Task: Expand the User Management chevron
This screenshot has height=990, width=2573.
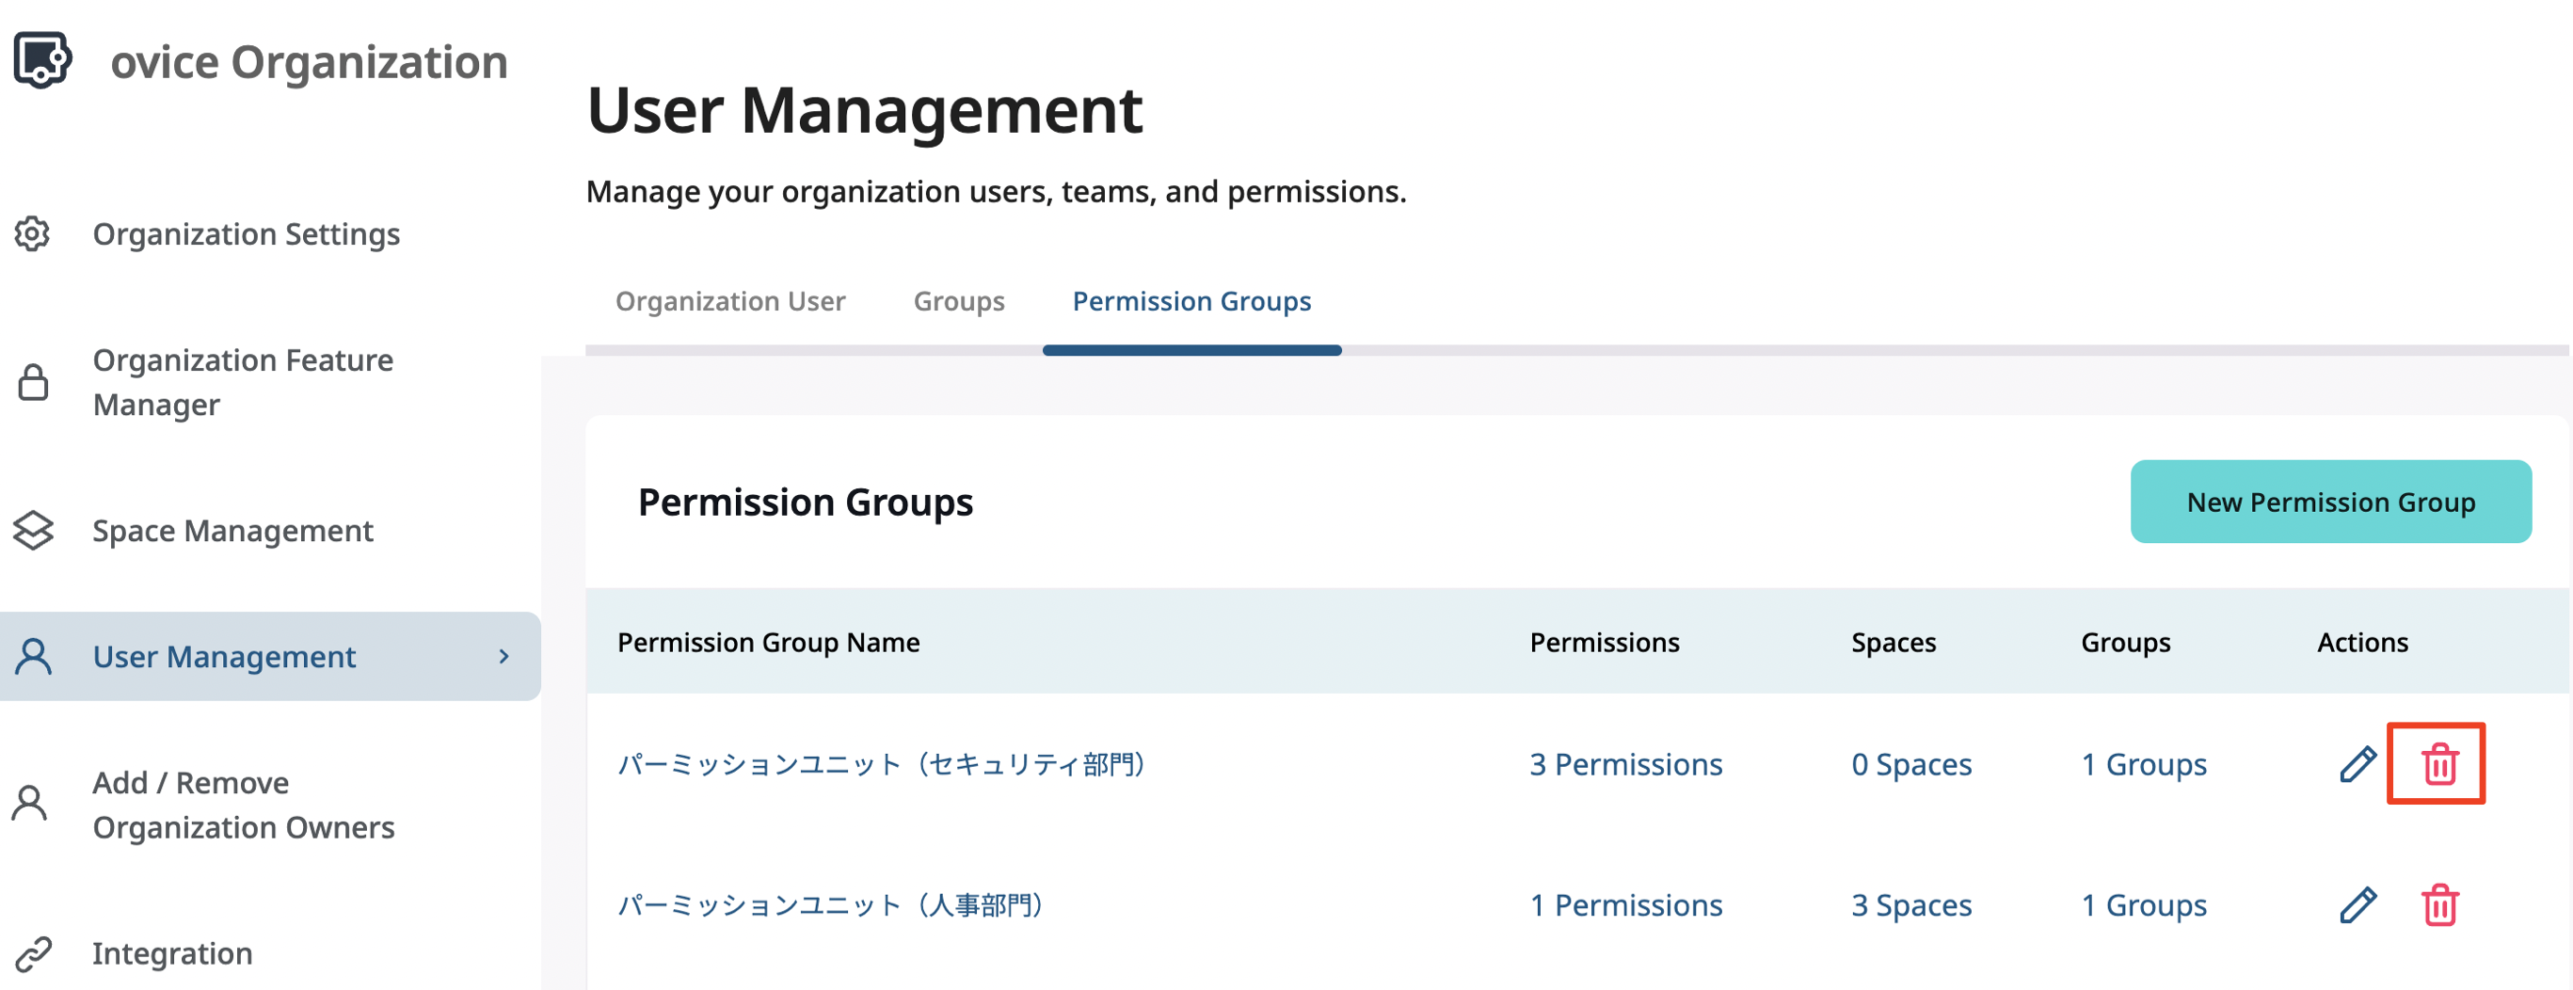Action: tap(504, 656)
